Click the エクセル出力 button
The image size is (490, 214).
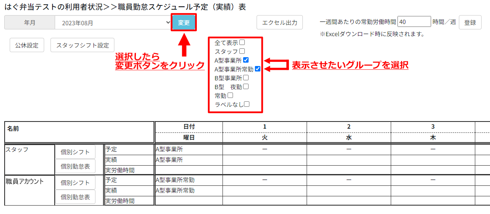(x=280, y=23)
